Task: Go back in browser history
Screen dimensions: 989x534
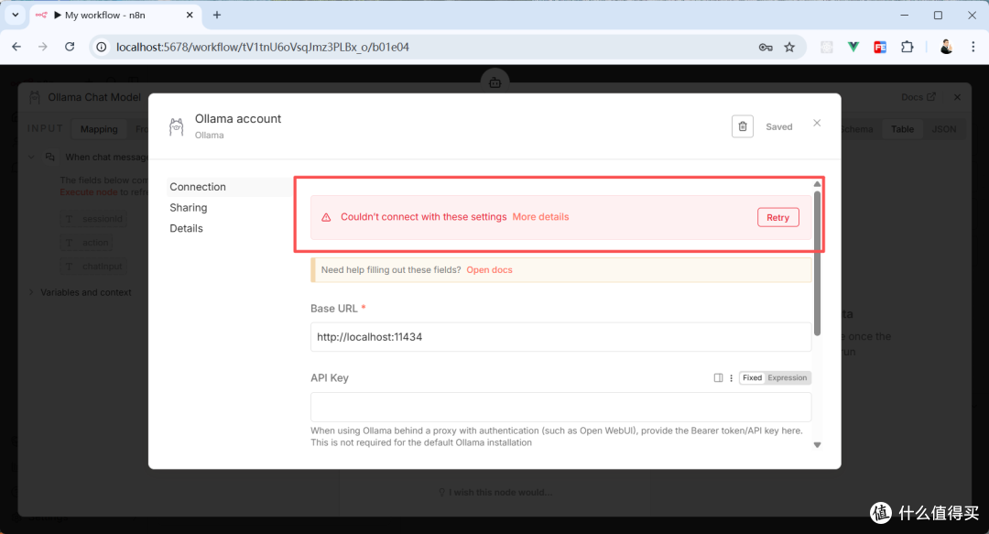Action: point(16,47)
